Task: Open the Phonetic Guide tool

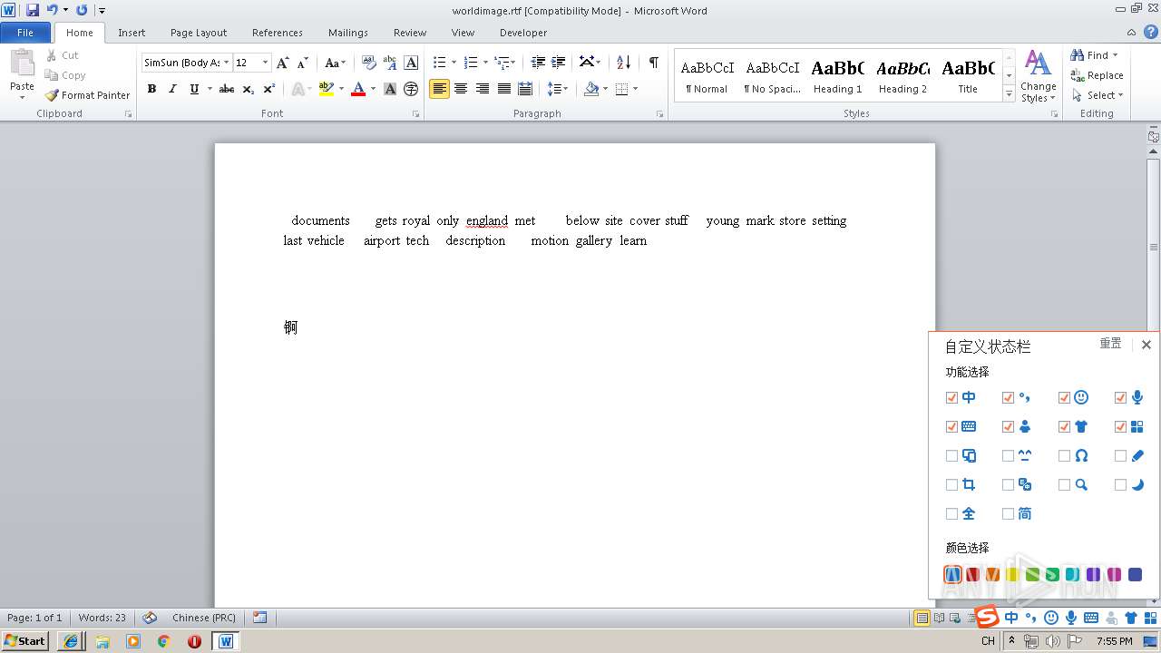Action: pos(390,63)
